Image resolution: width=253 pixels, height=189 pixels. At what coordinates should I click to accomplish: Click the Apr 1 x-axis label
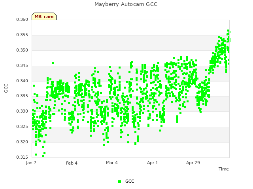tap(153, 163)
